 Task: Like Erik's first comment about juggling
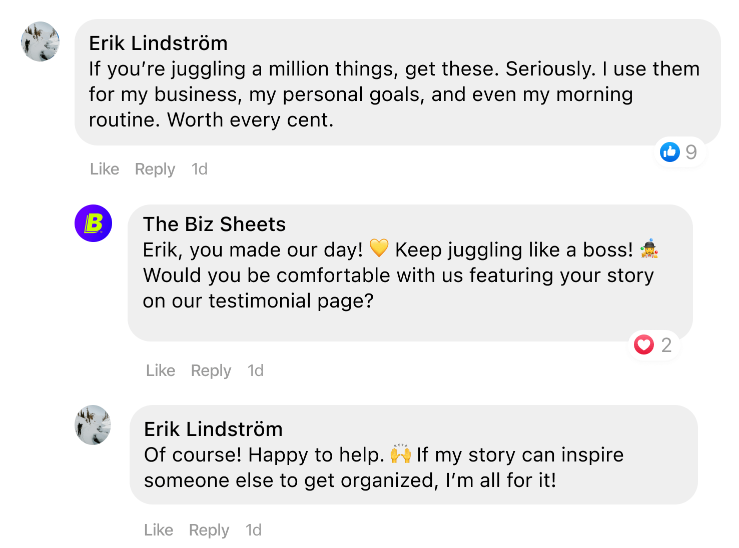105,169
